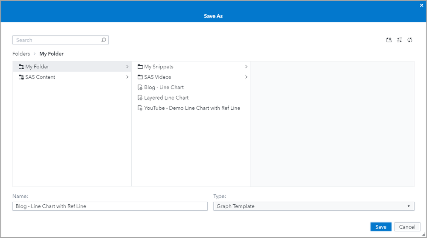This screenshot has height=238, width=427.
Task: Click the Layered Line Chart file icon
Action: tap(140, 98)
